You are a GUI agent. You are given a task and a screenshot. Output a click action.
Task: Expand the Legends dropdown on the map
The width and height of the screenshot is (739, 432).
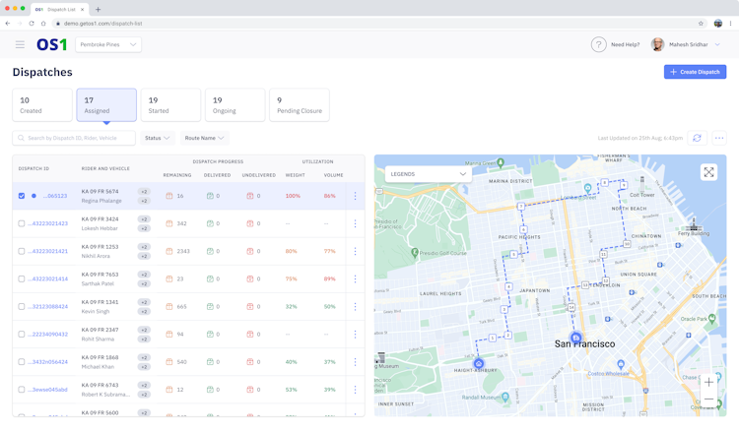point(427,174)
